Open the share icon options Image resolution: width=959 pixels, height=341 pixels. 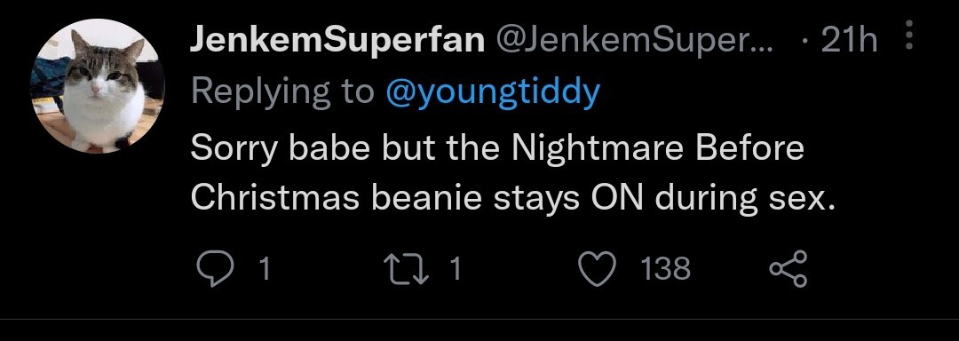789,269
